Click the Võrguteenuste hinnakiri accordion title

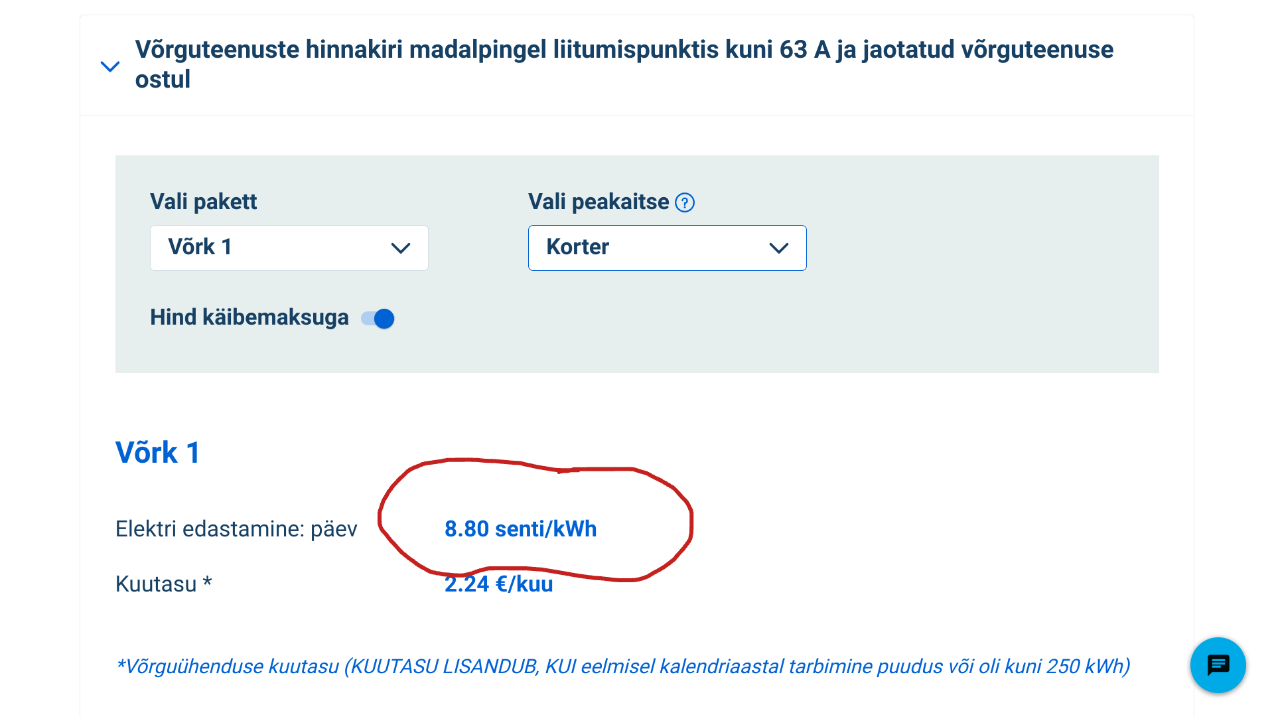coord(624,64)
